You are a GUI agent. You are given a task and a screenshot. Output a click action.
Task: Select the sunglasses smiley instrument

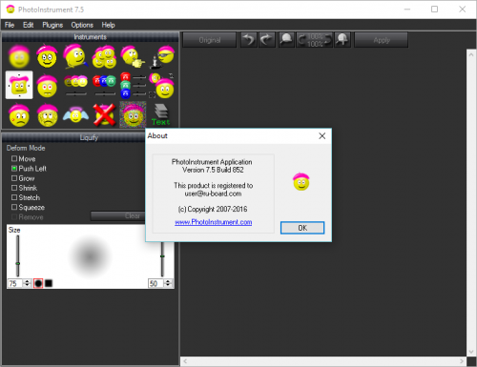click(x=162, y=56)
